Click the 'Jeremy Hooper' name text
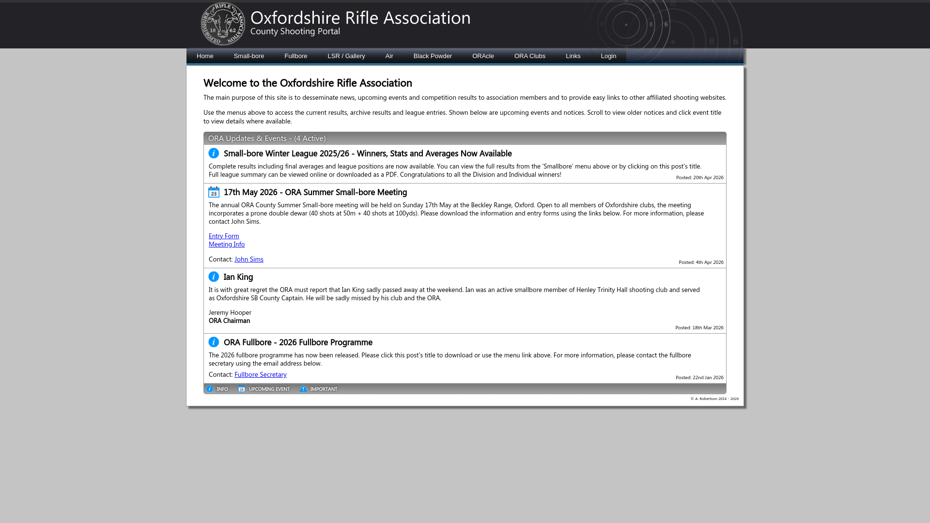The width and height of the screenshot is (930, 523). tap(230, 313)
